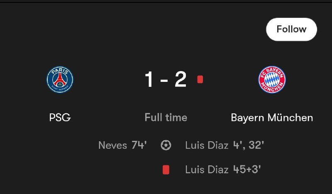Open the Bayern München team name link
Viewport: 332px width, 194px height.
(x=272, y=118)
